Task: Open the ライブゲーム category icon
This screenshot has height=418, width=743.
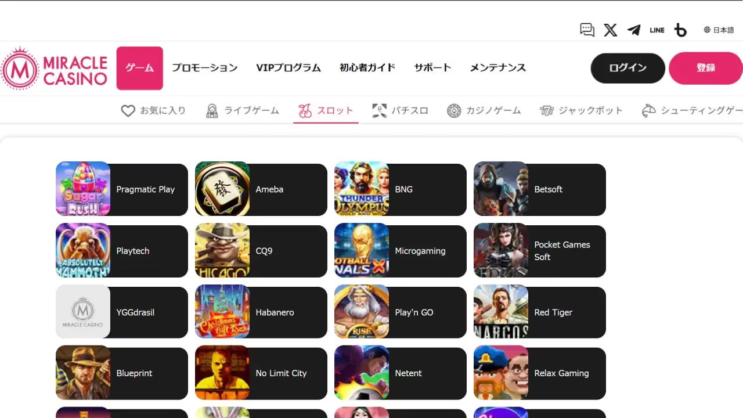Action: [x=212, y=110]
